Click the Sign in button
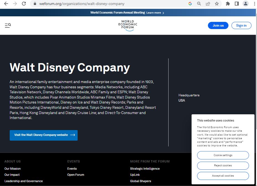The image size is (257, 186). pyautogui.click(x=241, y=25)
